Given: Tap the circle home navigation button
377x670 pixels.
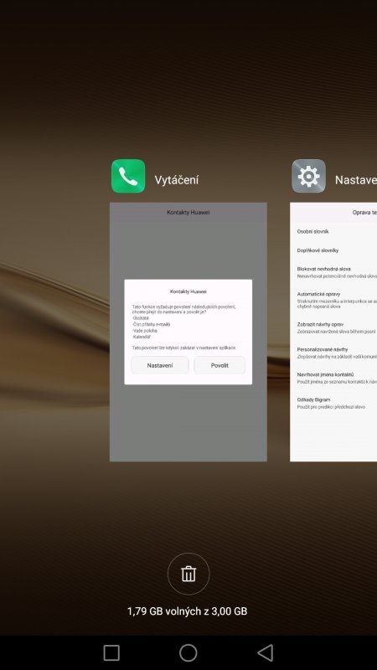Looking at the screenshot, I should tap(188, 653).
